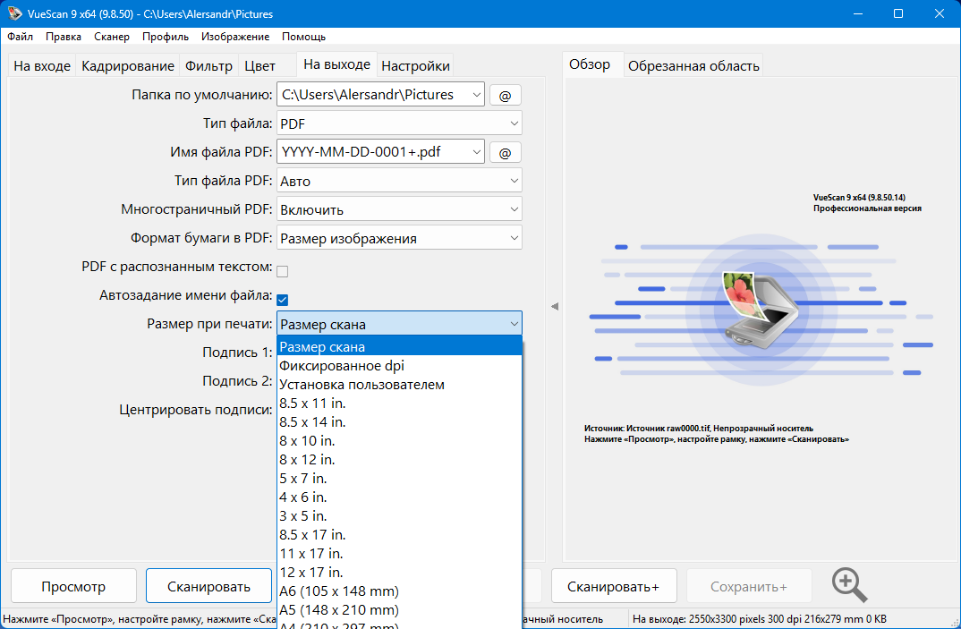Viewport: 961px width, 629px height.
Task: Click VueScan app icon in title bar
Action: [13, 14]
